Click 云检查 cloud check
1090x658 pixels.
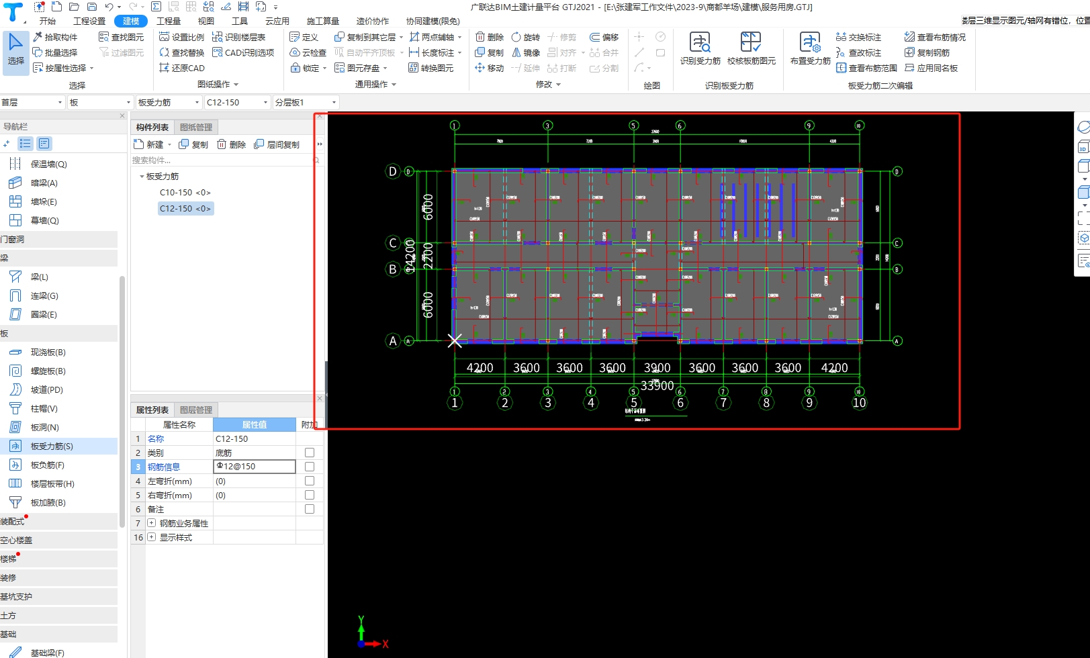(308, 52)
